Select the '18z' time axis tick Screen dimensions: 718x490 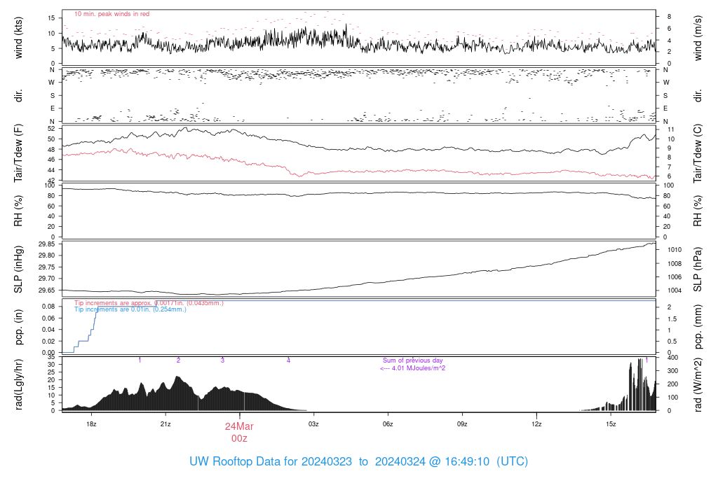pyautogui.click(x=91, y=423)
